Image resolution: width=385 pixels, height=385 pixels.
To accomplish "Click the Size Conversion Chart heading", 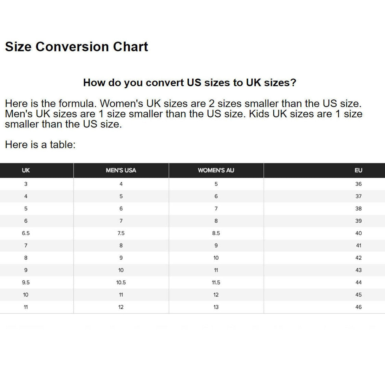I will (x=76, y=47).
